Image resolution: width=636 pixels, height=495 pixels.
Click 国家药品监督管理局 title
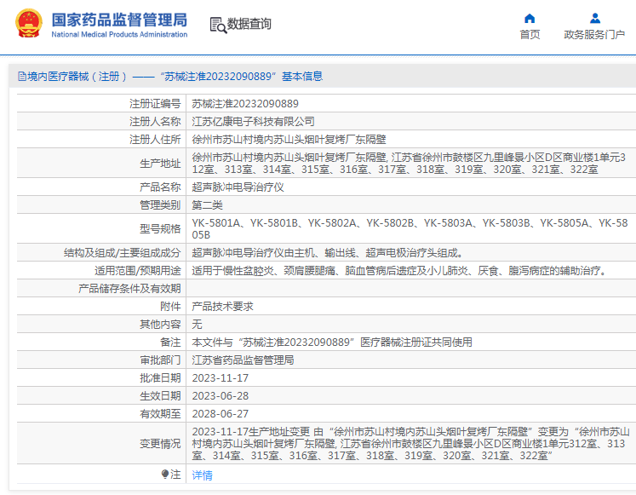pyautogui.click(x=119, y=20)
